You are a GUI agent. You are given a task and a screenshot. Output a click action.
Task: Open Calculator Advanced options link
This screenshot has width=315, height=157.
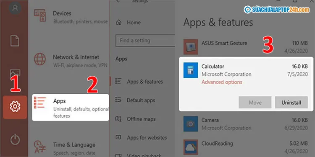coord(222,82)
